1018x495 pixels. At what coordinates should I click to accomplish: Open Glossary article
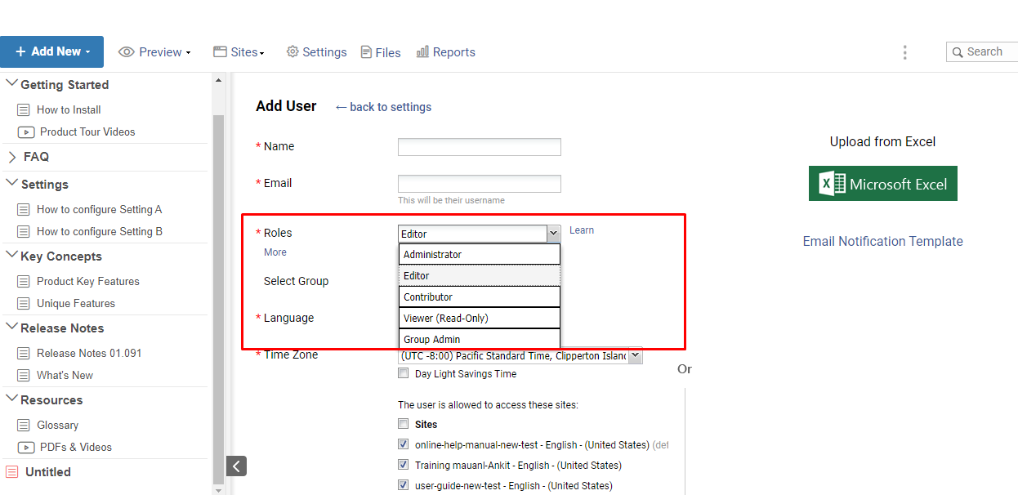coord(57,425)
